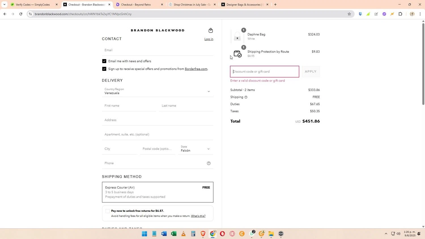425x239 pixels.
Task: Focus the Email input field
Action: click(x=158, y=50)
